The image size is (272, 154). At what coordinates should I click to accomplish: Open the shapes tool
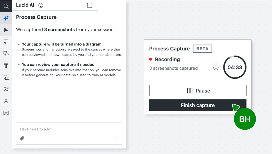coord(6,53)
